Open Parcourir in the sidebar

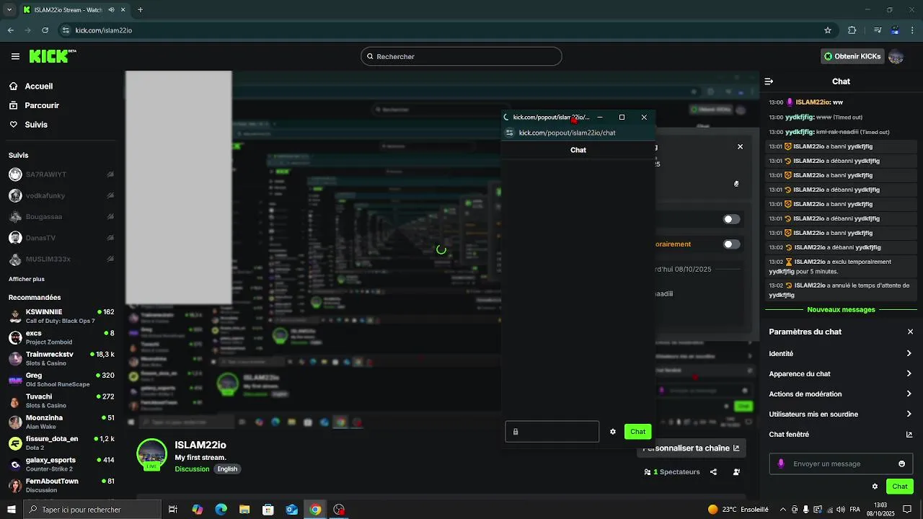coord(34,105)
